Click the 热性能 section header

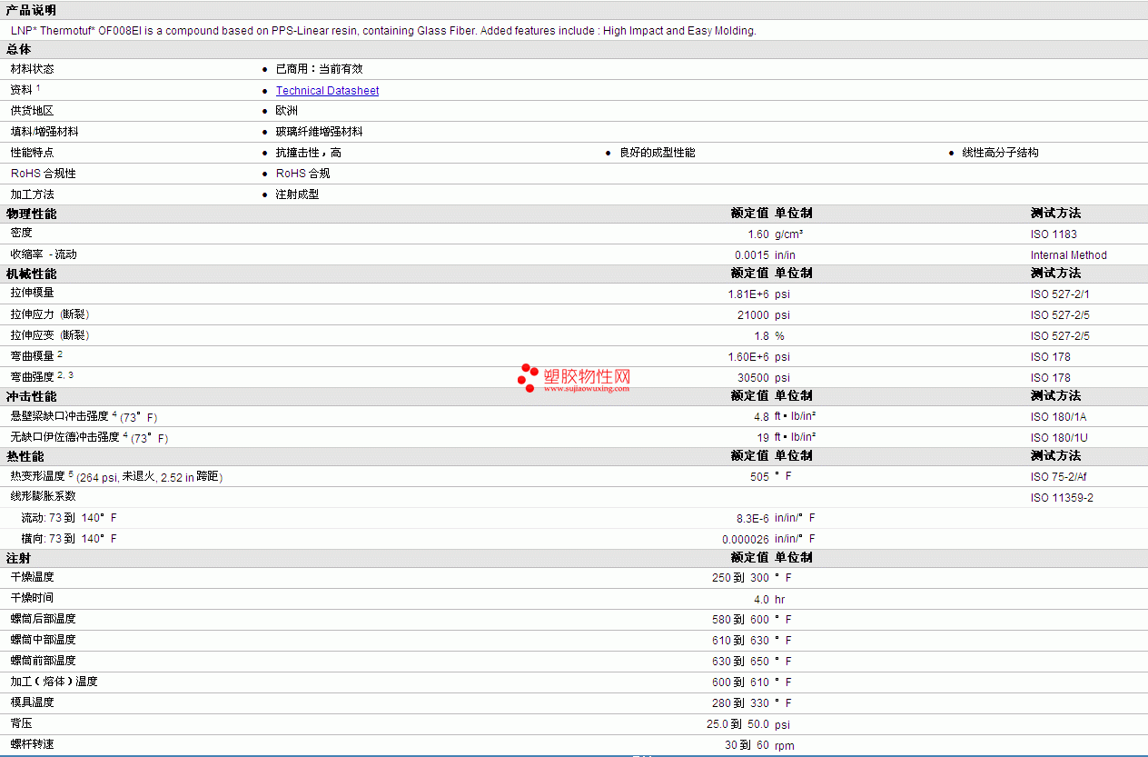(25, 456)
